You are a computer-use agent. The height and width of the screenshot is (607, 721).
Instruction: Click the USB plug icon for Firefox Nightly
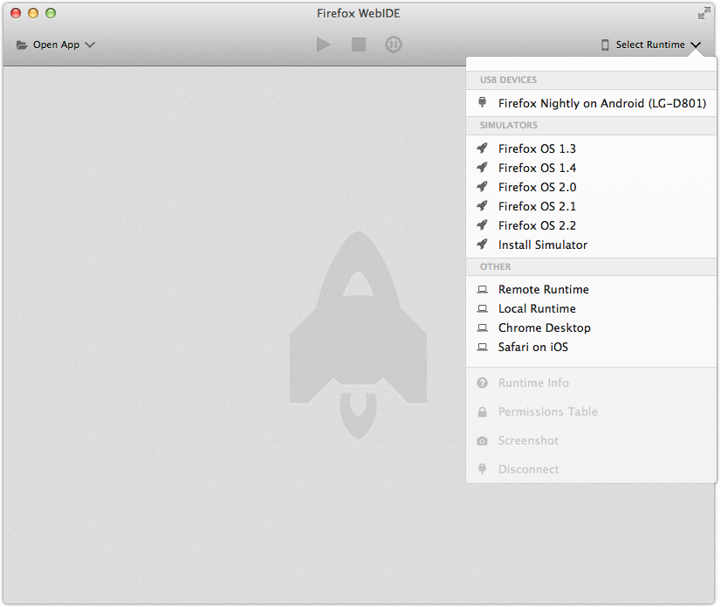482,102
